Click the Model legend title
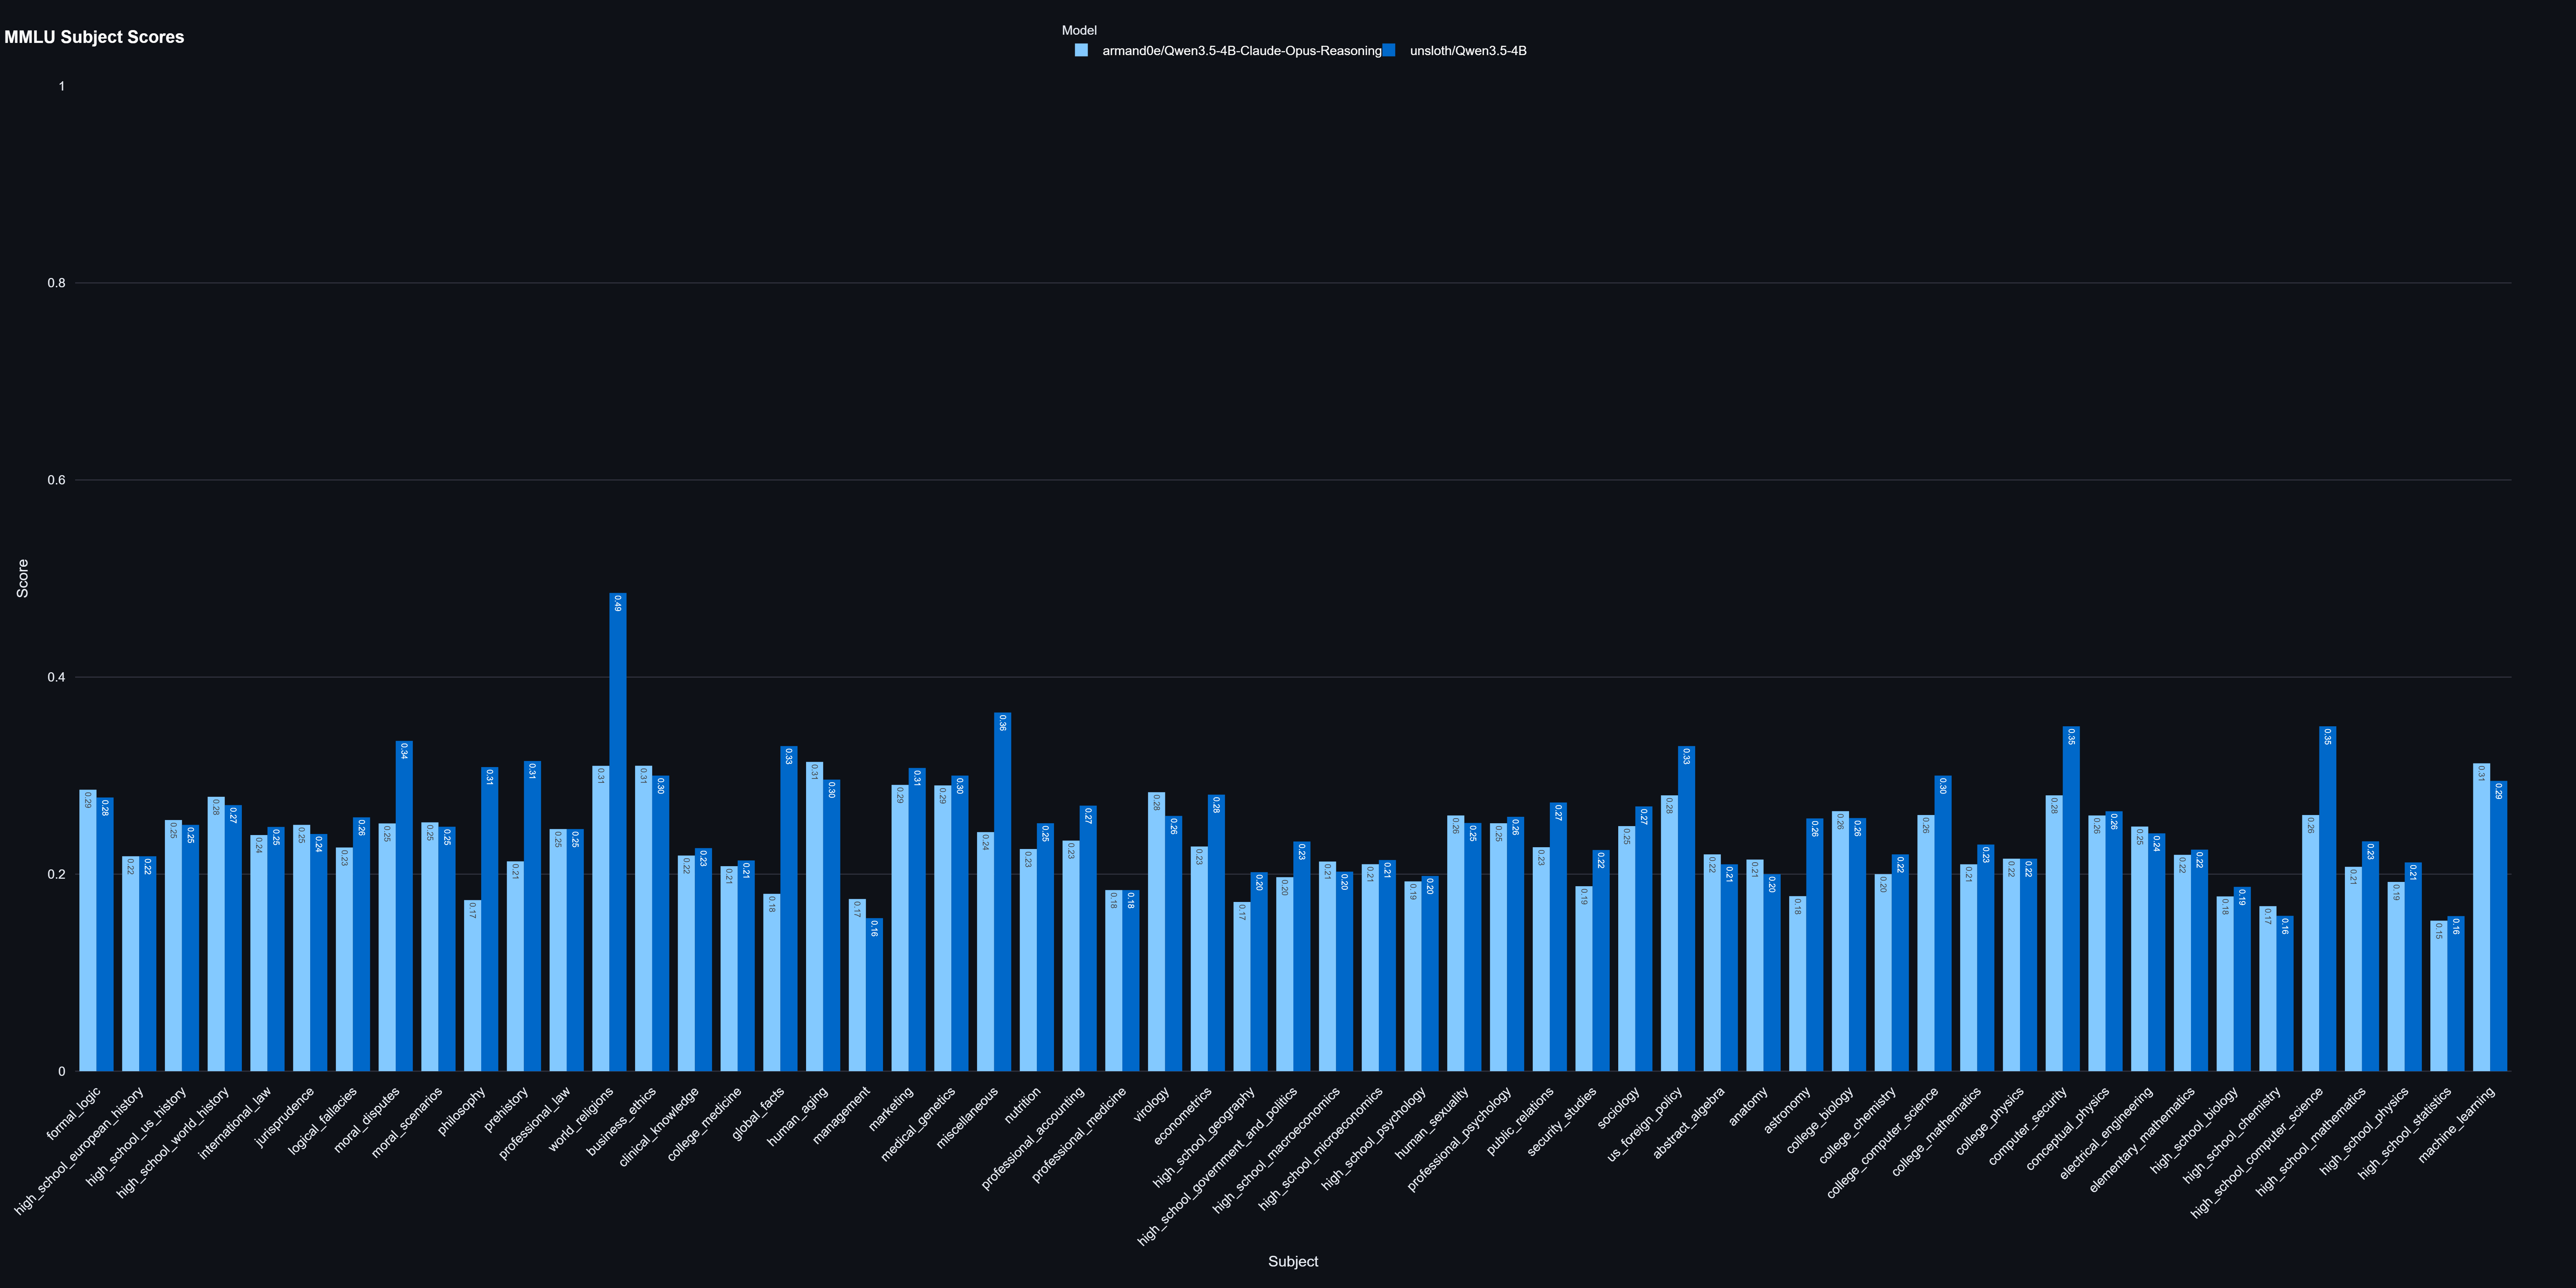This screenshot has height=1288, width=2576. click(x=1079, y=31)
